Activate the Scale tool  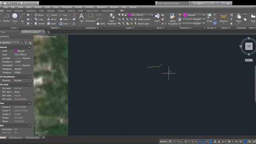point(52,24)
